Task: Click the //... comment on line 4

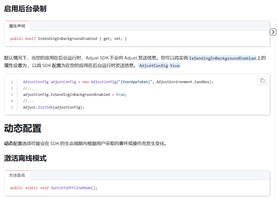Action: pos(28,101)
